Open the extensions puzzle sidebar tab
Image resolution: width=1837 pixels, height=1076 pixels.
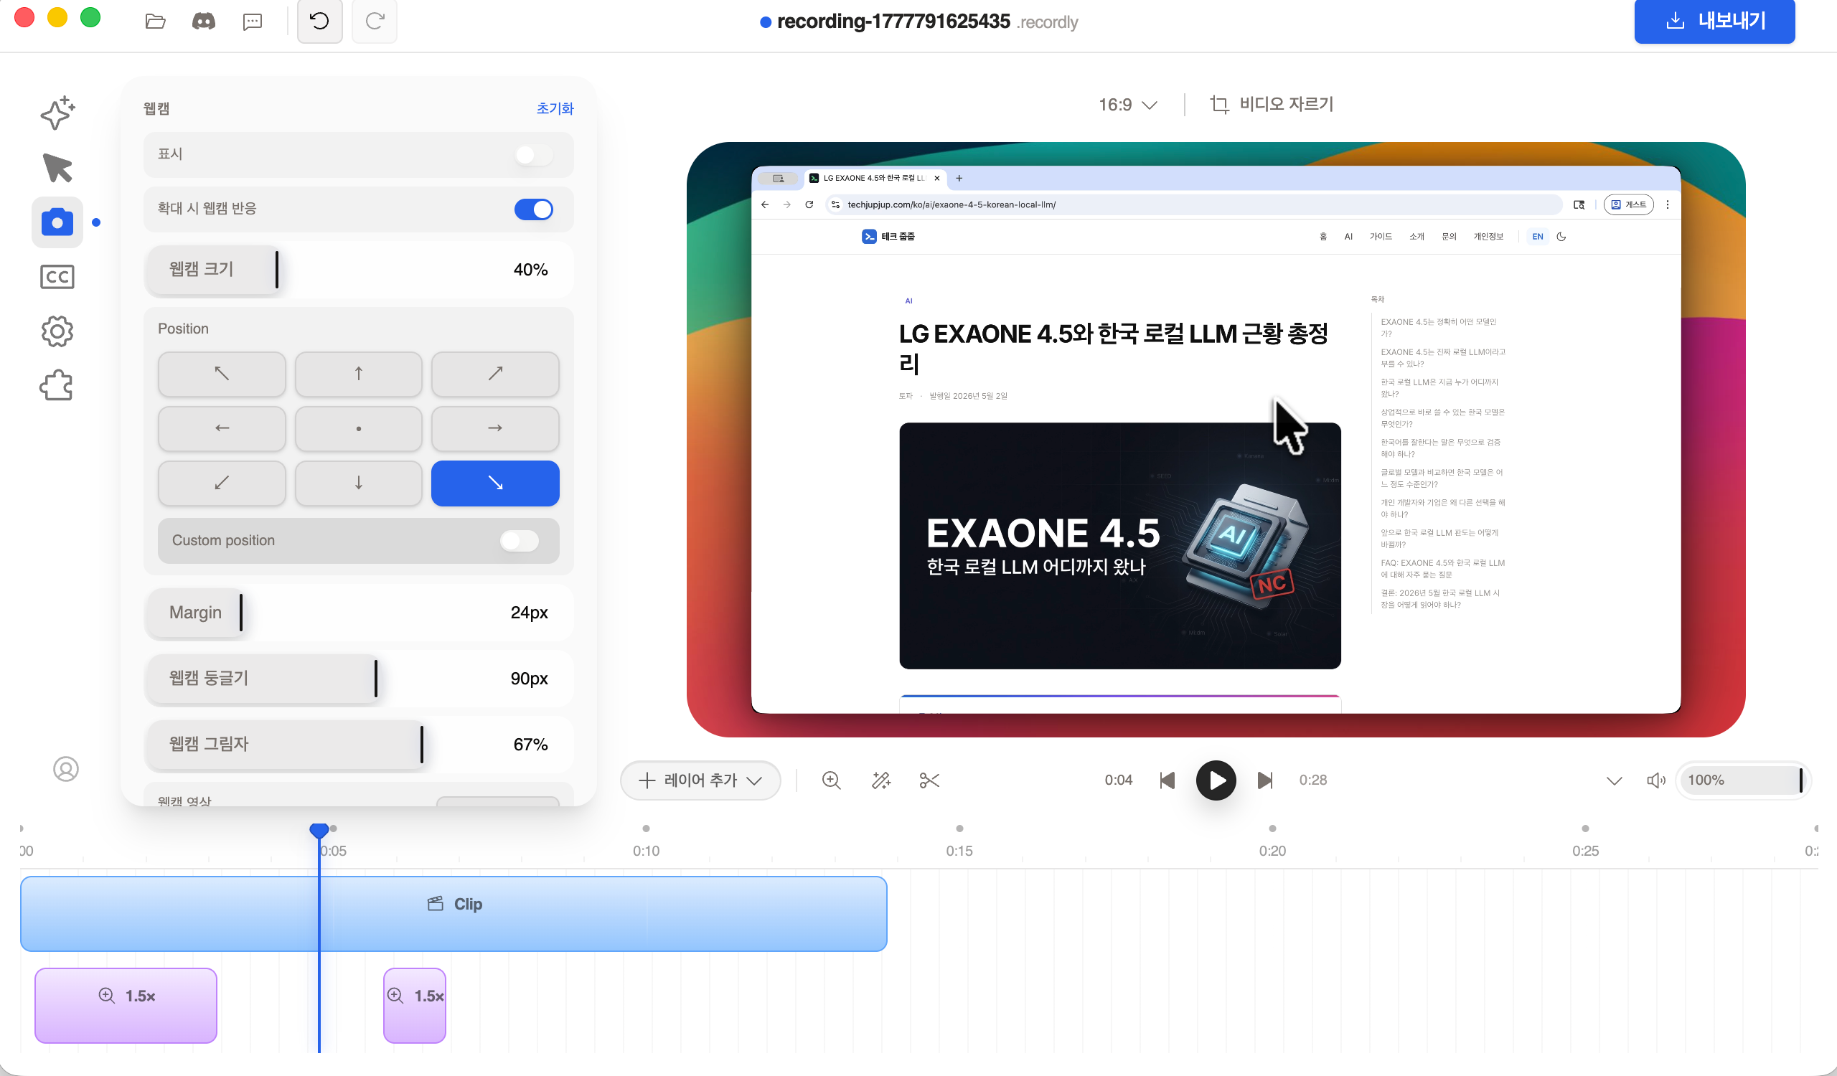tap(57, 385)
